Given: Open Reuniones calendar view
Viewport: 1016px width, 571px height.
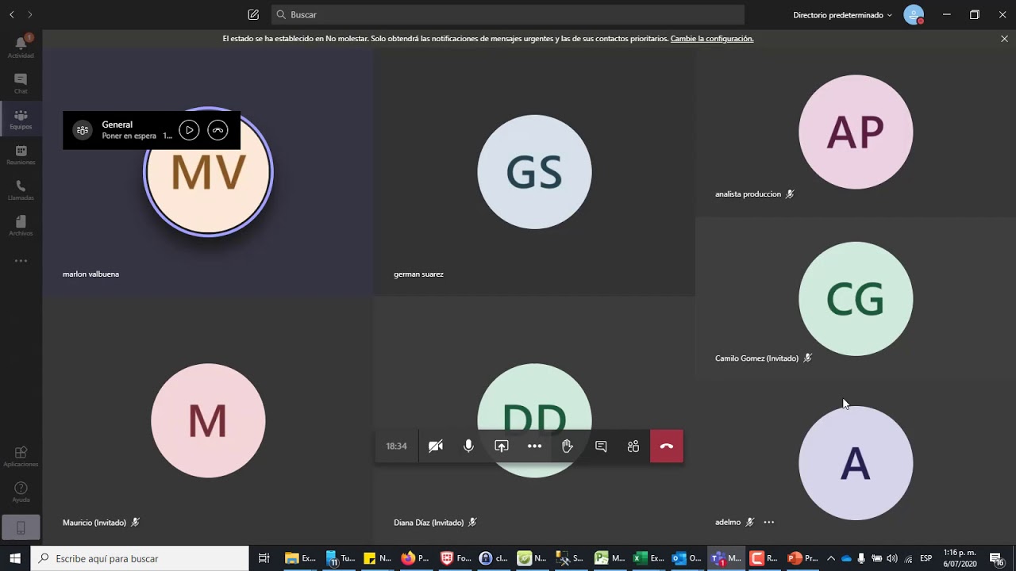Looking at the screenshot, I should pos(21,155).
